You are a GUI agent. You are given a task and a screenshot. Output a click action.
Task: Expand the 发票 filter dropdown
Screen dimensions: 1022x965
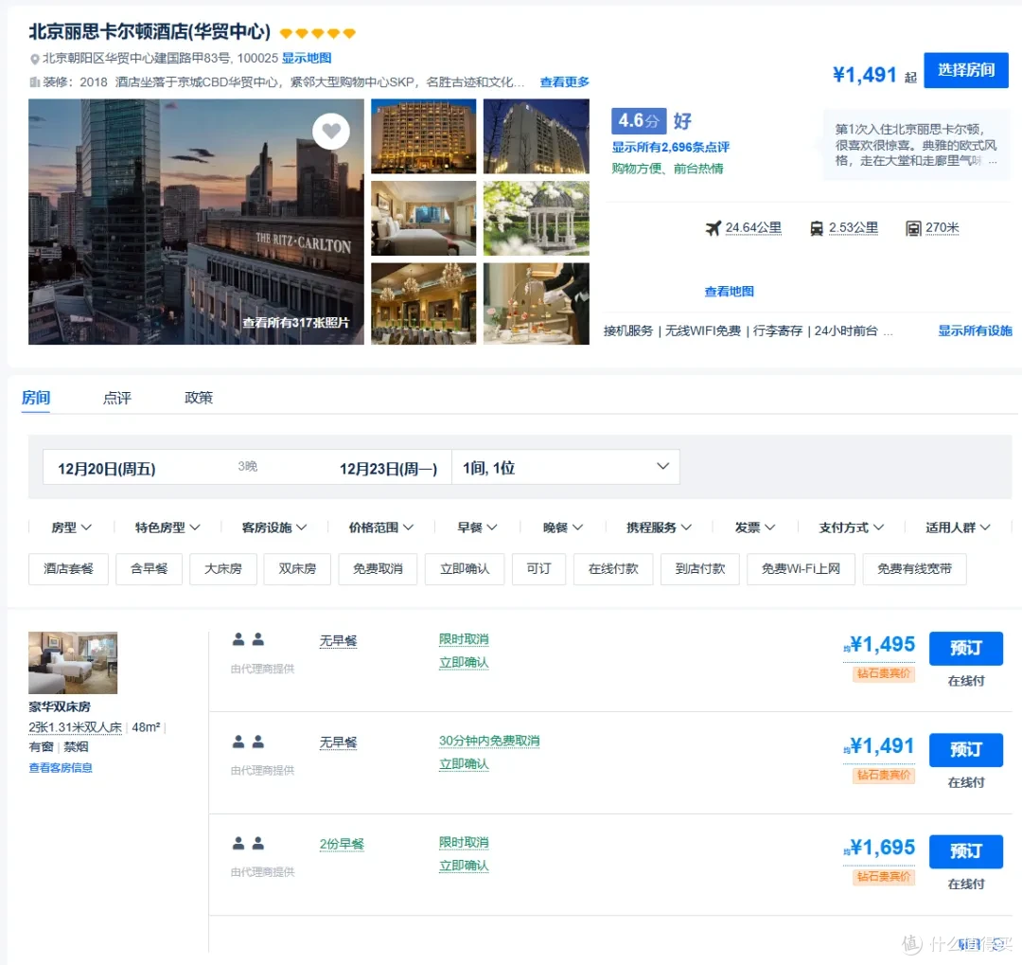[x=755, y=527]
